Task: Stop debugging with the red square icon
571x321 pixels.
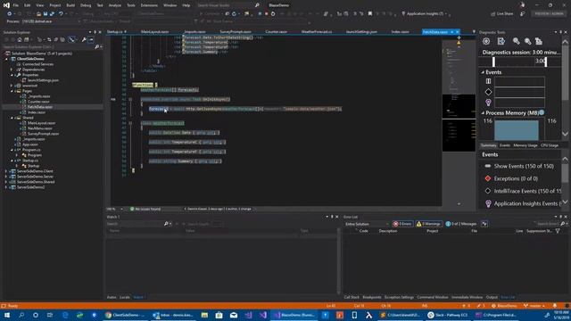Action: (266, 14)
